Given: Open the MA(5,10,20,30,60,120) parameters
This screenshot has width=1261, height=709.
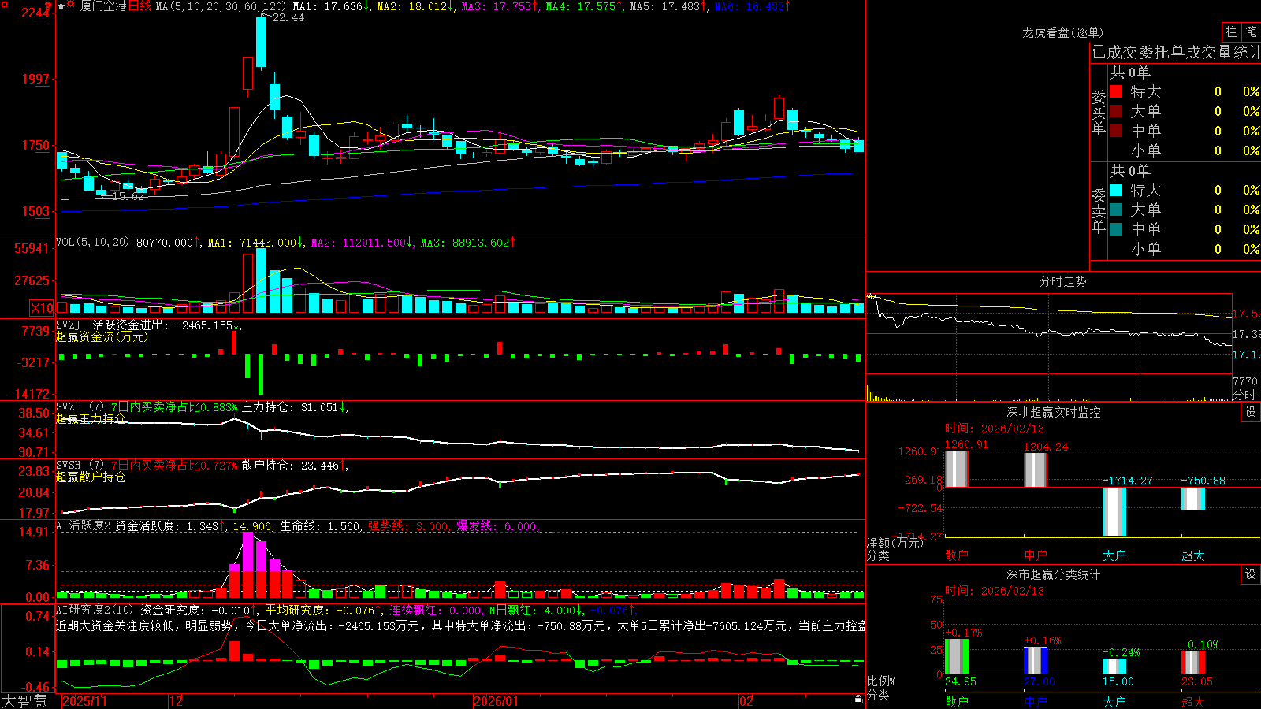Looking at the screenshot, I should pos(221,6).
